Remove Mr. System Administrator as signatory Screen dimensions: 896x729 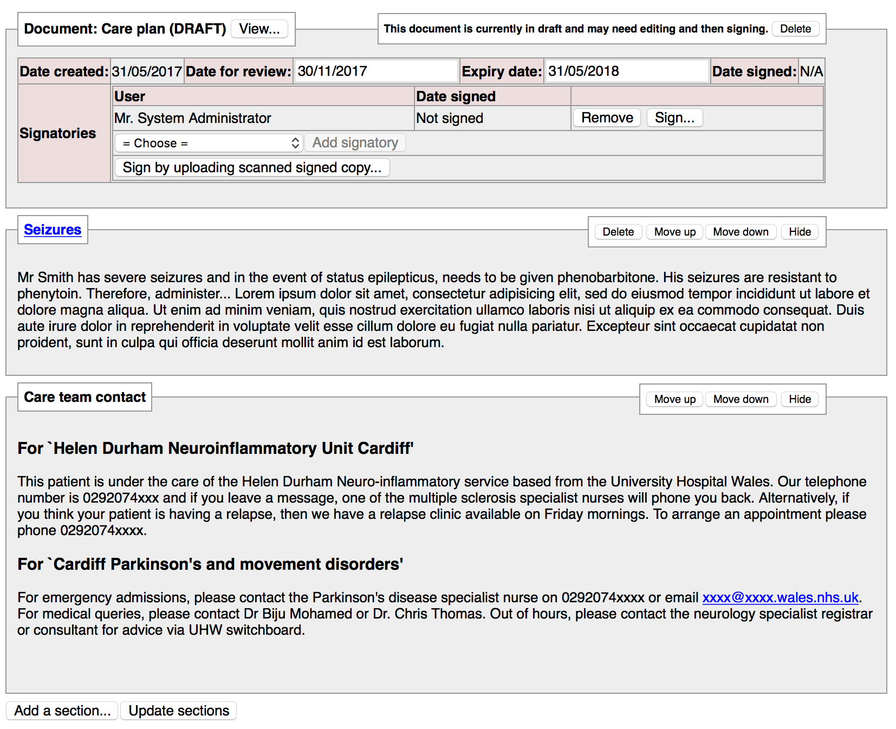(x=607, y=118)
